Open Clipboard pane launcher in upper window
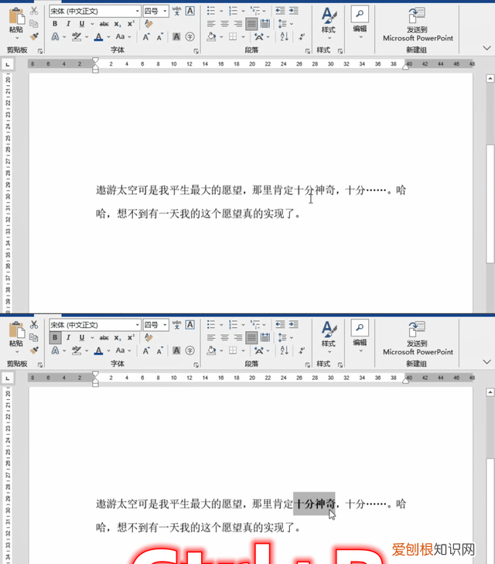Screen dimensions: 495x564 [x=40, y=51]
